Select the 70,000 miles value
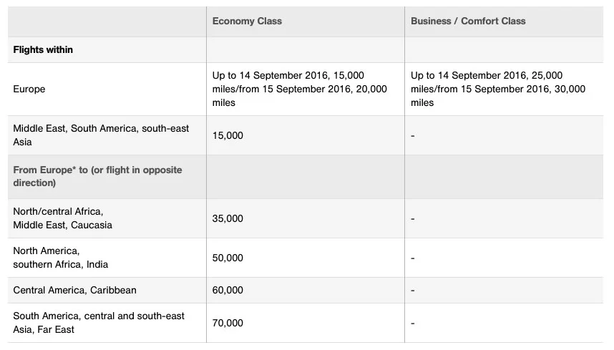The width and height of the screenshot is (614, 350). pos(228,323)
